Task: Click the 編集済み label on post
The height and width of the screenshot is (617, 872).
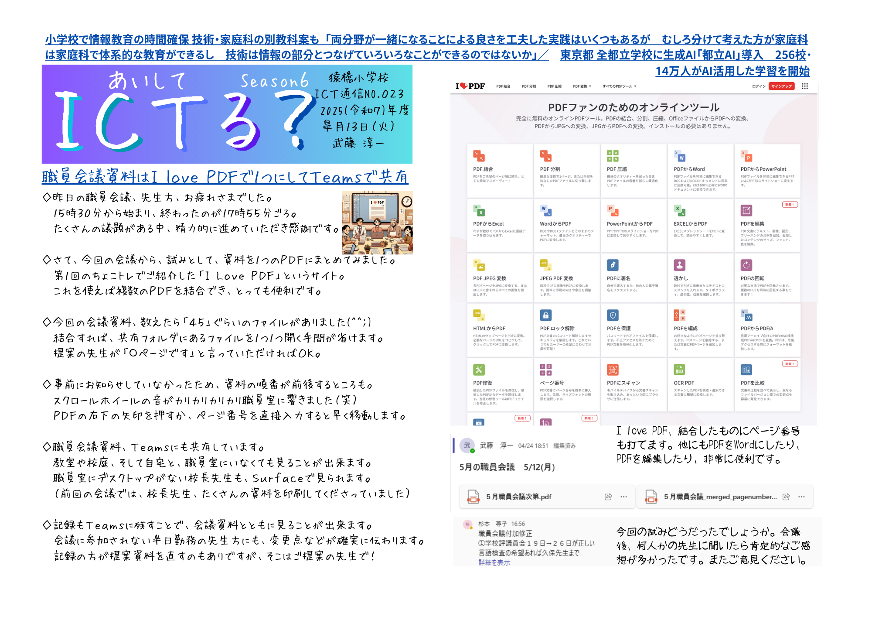Action: click(565, 446)
